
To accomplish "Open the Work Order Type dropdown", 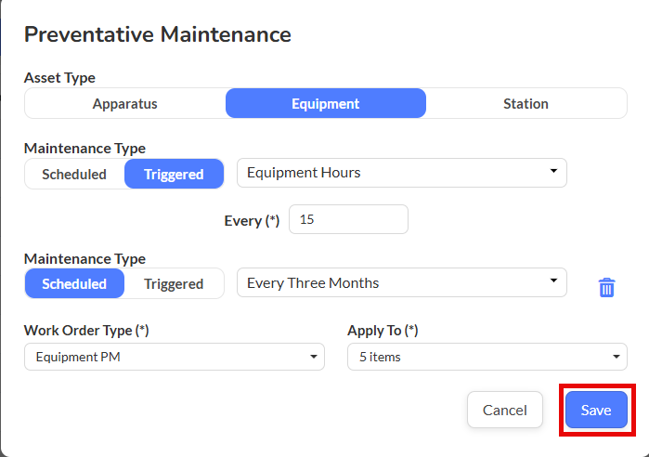I will pos(175,357).
